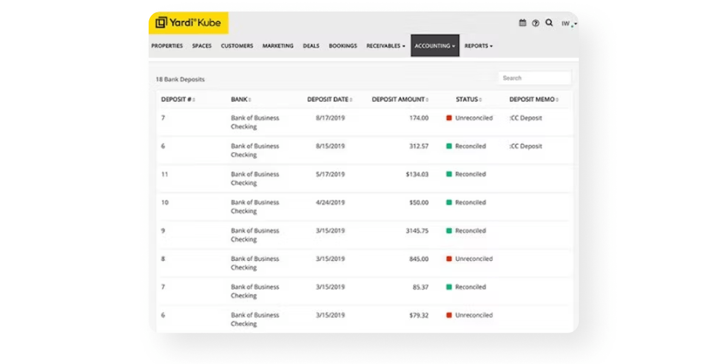
Task: Expand the Receivables dropdown menu
Action: 386,45
